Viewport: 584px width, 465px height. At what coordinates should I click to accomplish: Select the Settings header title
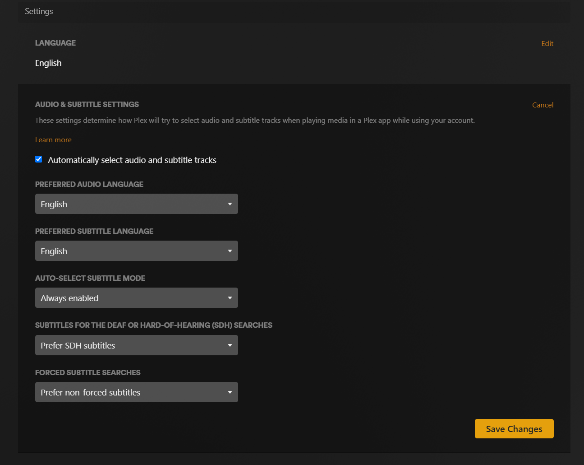coord(39,11)
